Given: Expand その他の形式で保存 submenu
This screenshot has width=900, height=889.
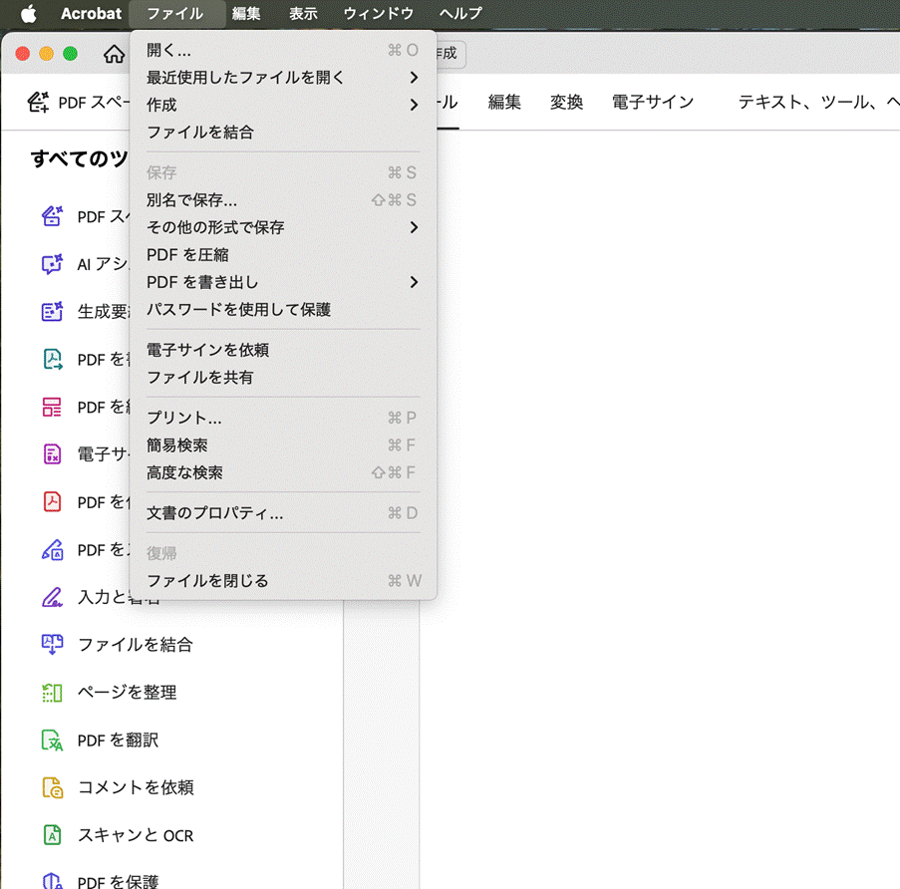Looking at the screenshot, I should [283, 227].
